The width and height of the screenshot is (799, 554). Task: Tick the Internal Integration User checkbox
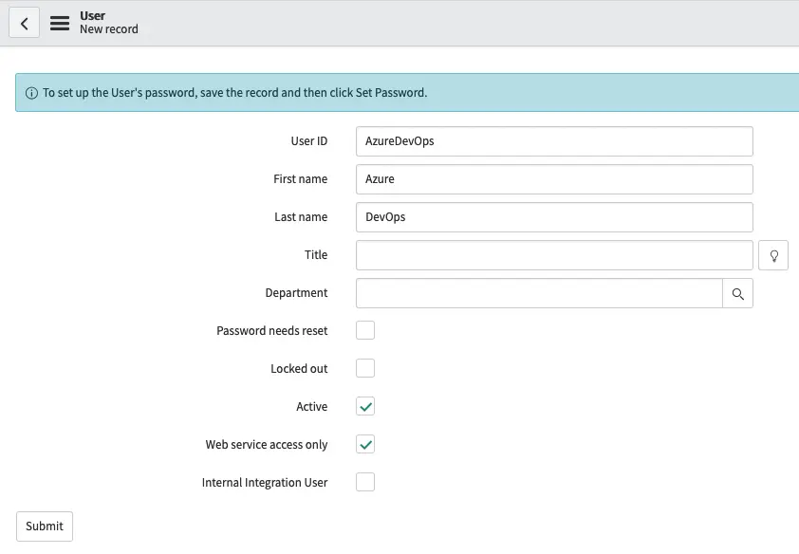click(x=365, y=482)
